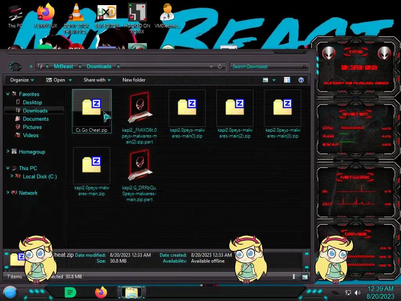Expand the address bar history dropdown
This screenshot has height=301, width=401.
pyautogui.click(x=211, y=67)
